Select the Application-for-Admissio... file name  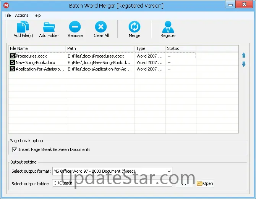pos(40,69)
